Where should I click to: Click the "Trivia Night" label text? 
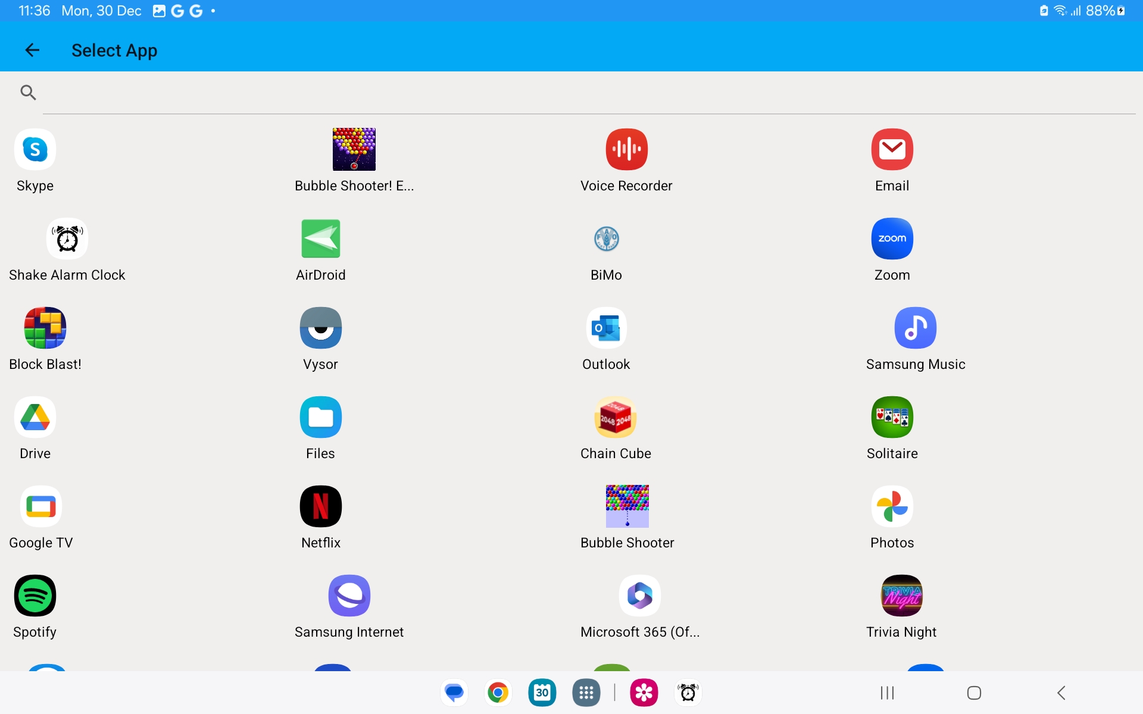pyautogui.click(x=901, y=632)
